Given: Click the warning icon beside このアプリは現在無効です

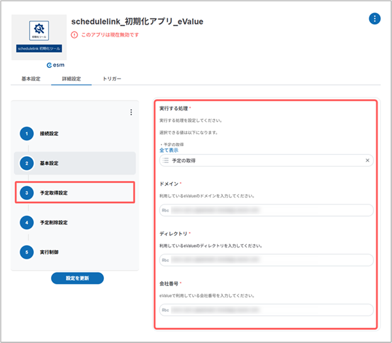Looking at the screenshot, I should click(74, 35).
